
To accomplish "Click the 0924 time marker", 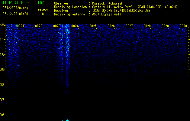I will click(75, 26).
